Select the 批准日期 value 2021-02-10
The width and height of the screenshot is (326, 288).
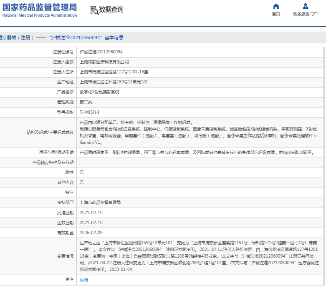coord(91,213)
